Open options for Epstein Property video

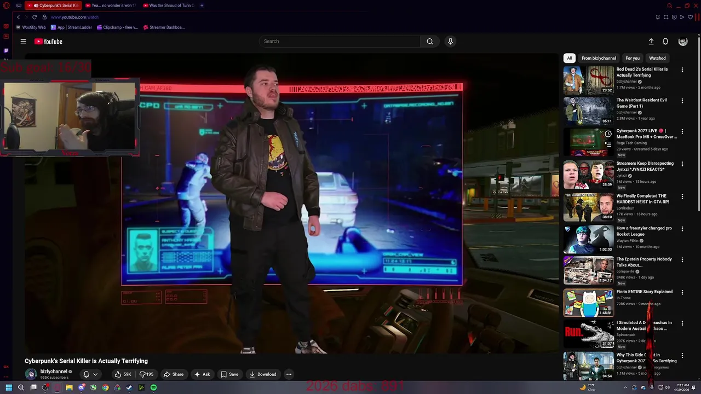(x=682, y=260)
